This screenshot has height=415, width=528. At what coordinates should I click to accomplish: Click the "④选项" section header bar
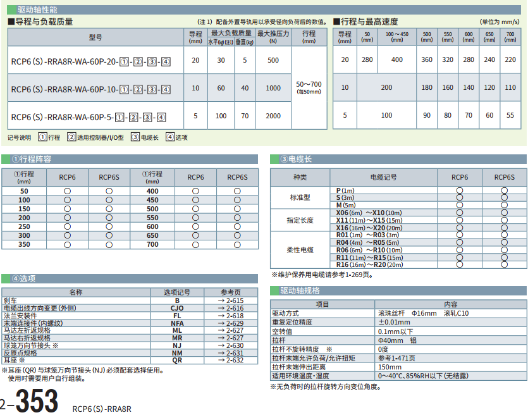pyautogui.click(x=130, y=278)
